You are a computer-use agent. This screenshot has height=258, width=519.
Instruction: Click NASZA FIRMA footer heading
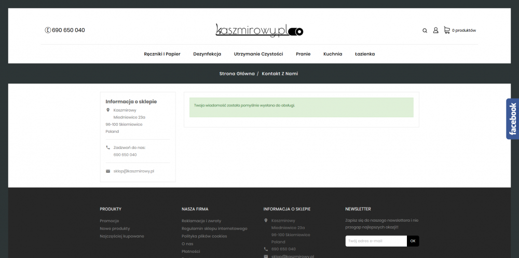click(195, 209)
